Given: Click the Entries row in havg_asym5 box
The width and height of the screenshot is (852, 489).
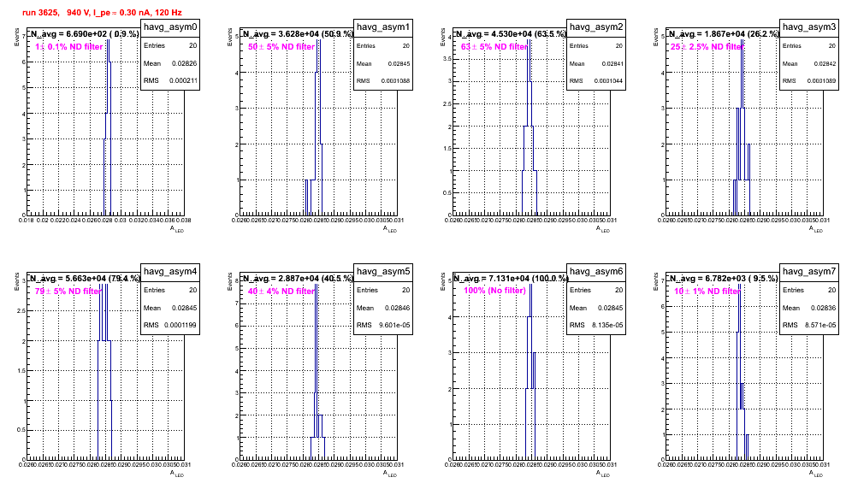Looking at the screenshot, I should pos(383,290).
